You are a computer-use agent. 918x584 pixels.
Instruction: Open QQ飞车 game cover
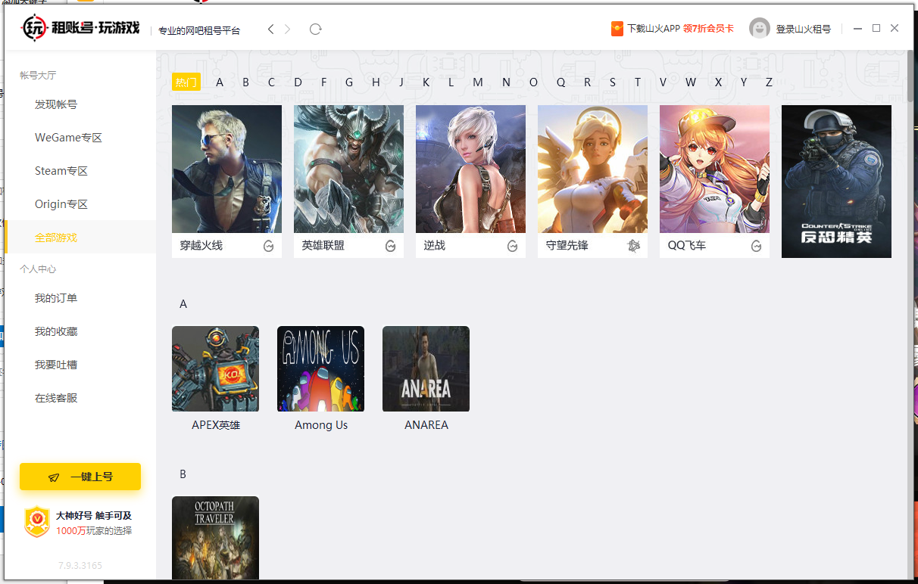pyautogui.click(x=714, y=169)
